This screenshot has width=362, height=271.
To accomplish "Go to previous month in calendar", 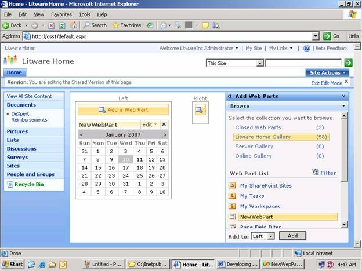I will pyautogui.click(x=81, y=134).
